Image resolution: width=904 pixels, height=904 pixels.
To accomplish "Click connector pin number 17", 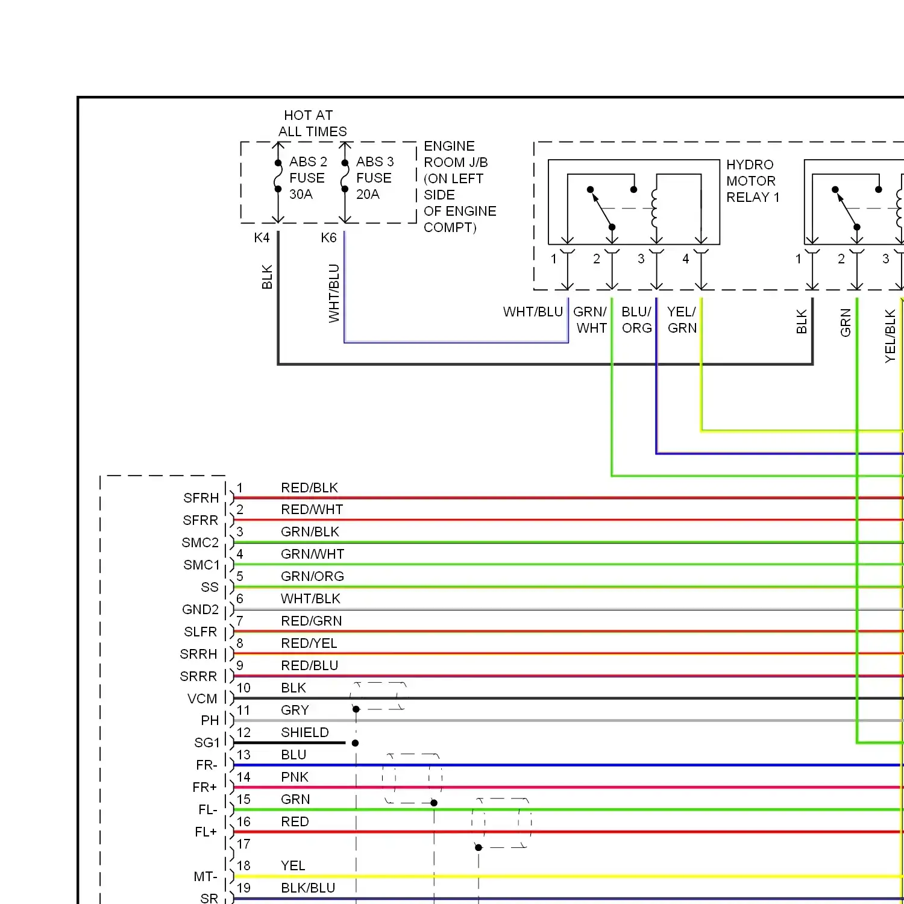I will click(243, 844).
